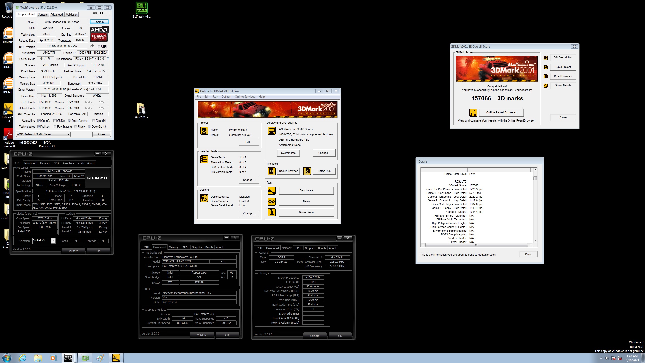Viewport: 645px width, 363px height.
Task: Click the ResultBrowser icon in score window
Action: pos(545,76)
